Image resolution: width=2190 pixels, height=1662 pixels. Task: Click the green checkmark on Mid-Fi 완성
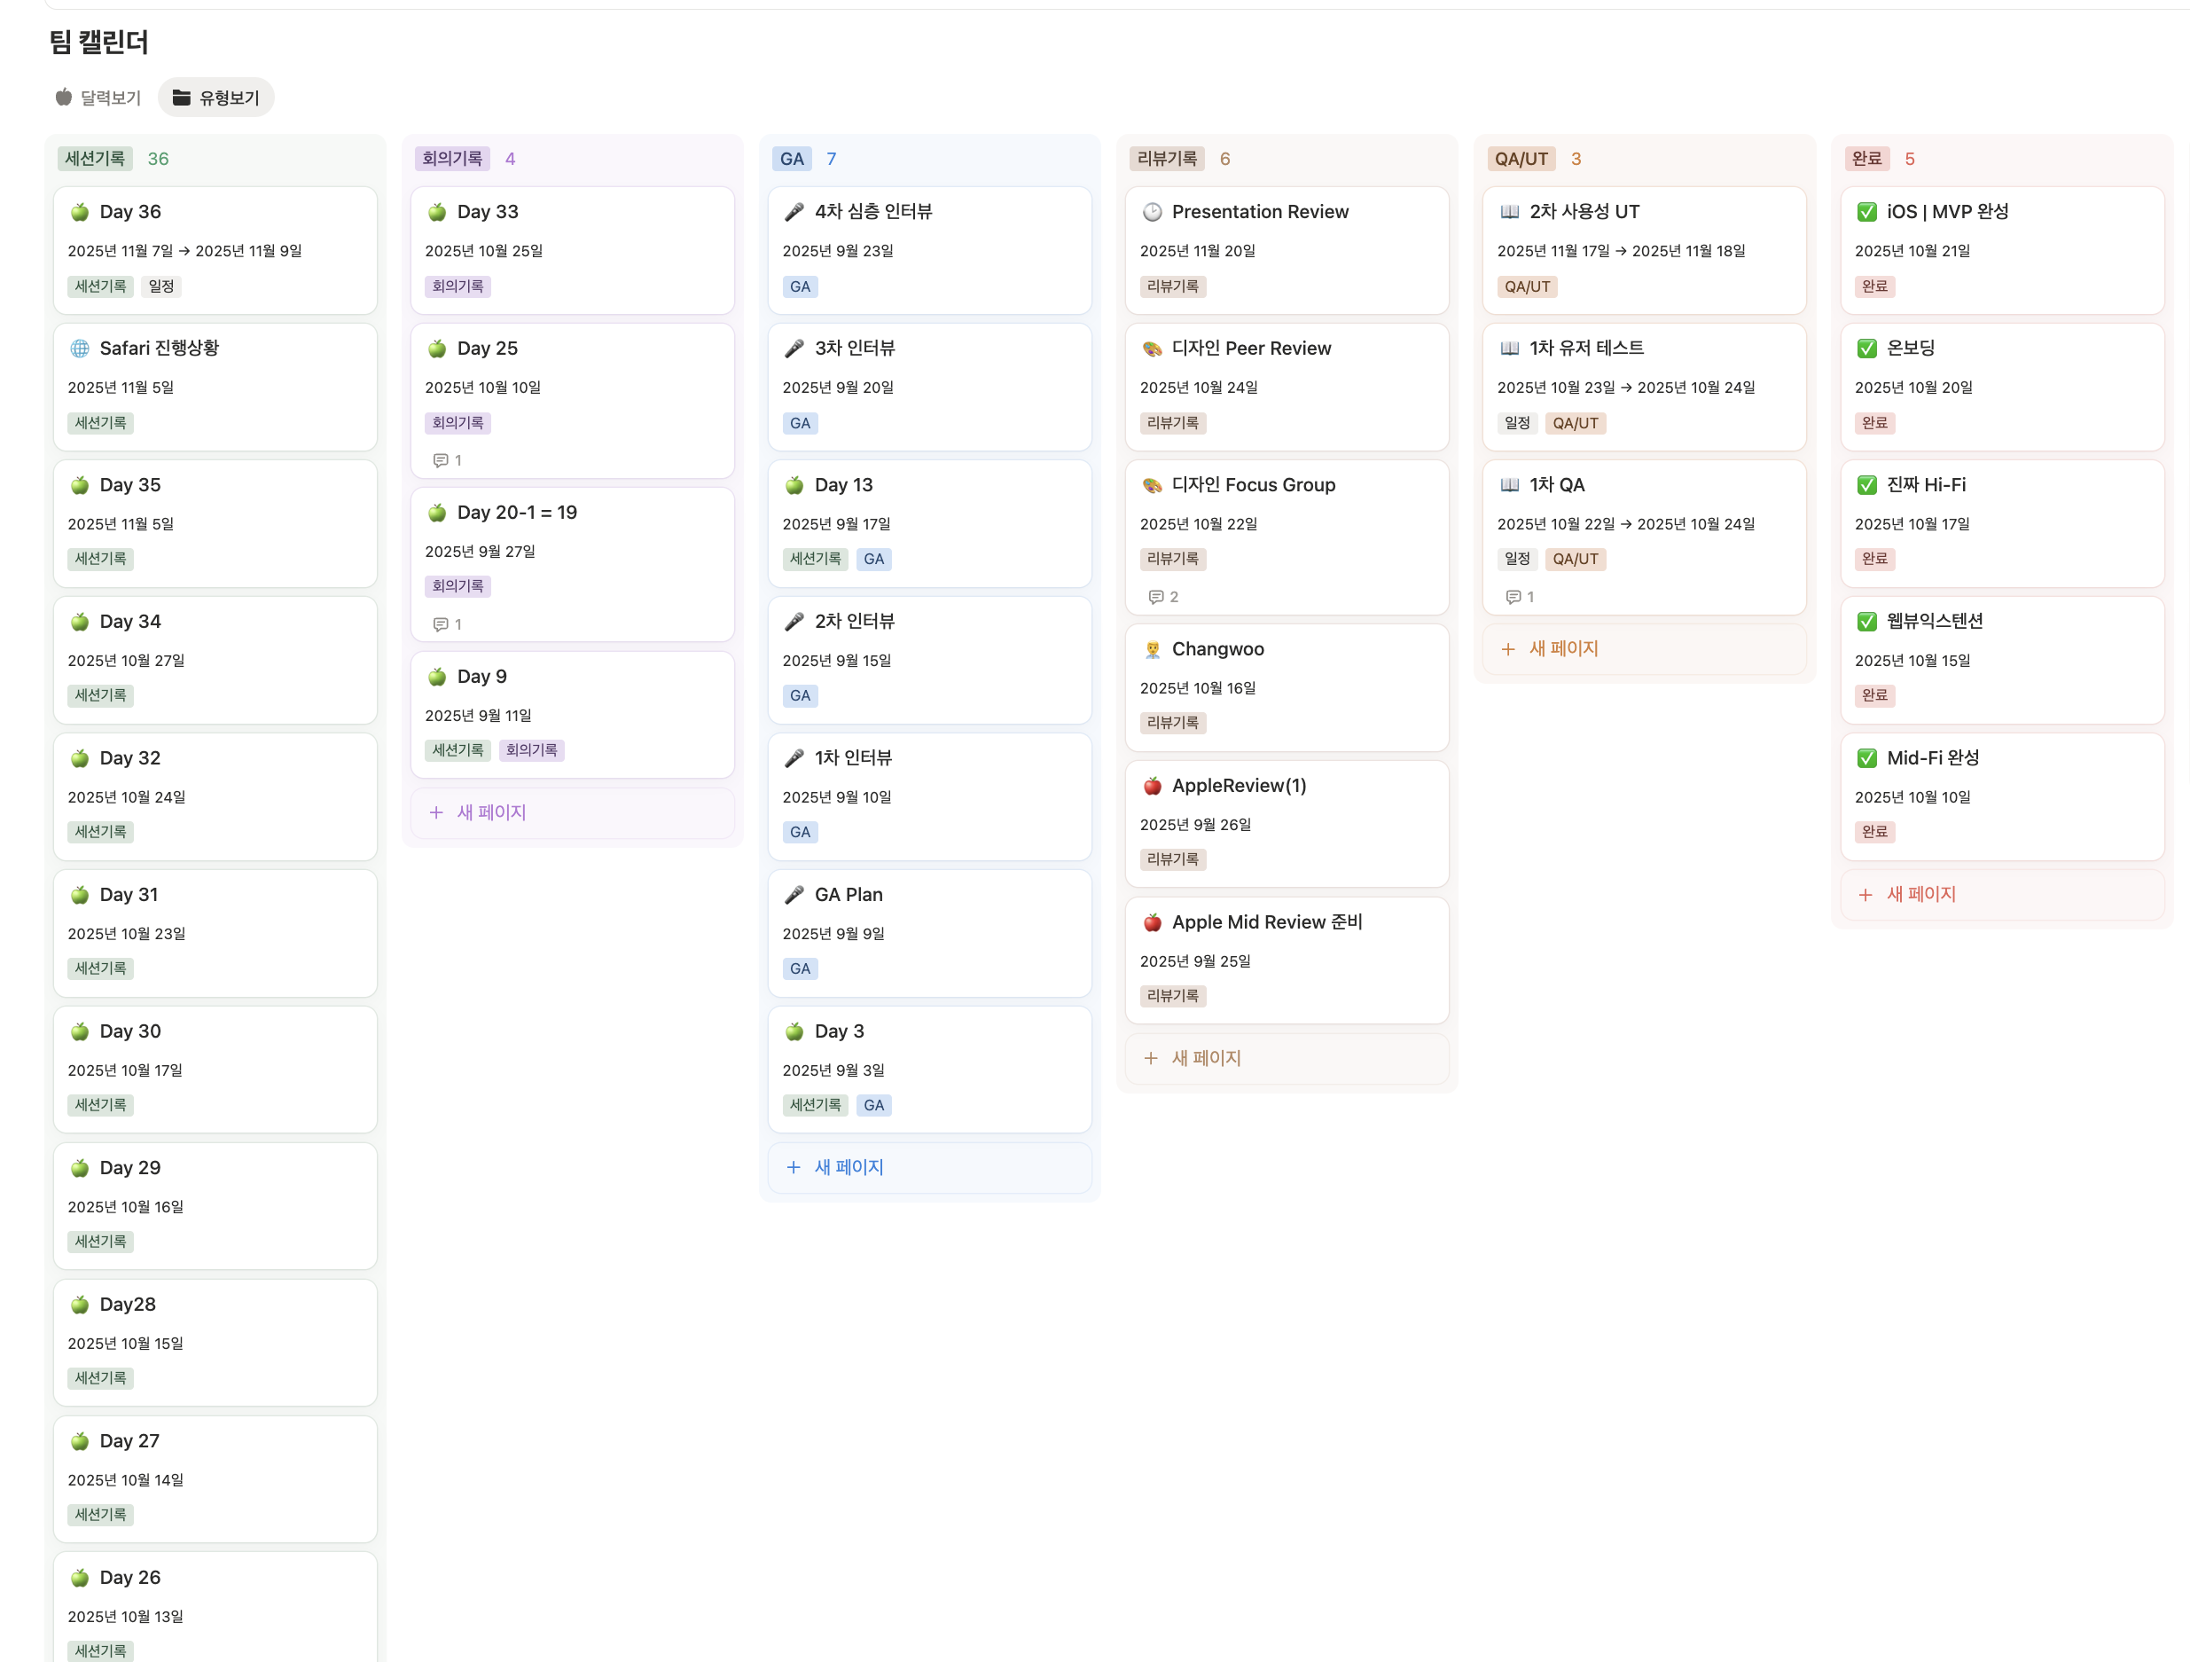pyautogui.click(x=1866, y=758)
